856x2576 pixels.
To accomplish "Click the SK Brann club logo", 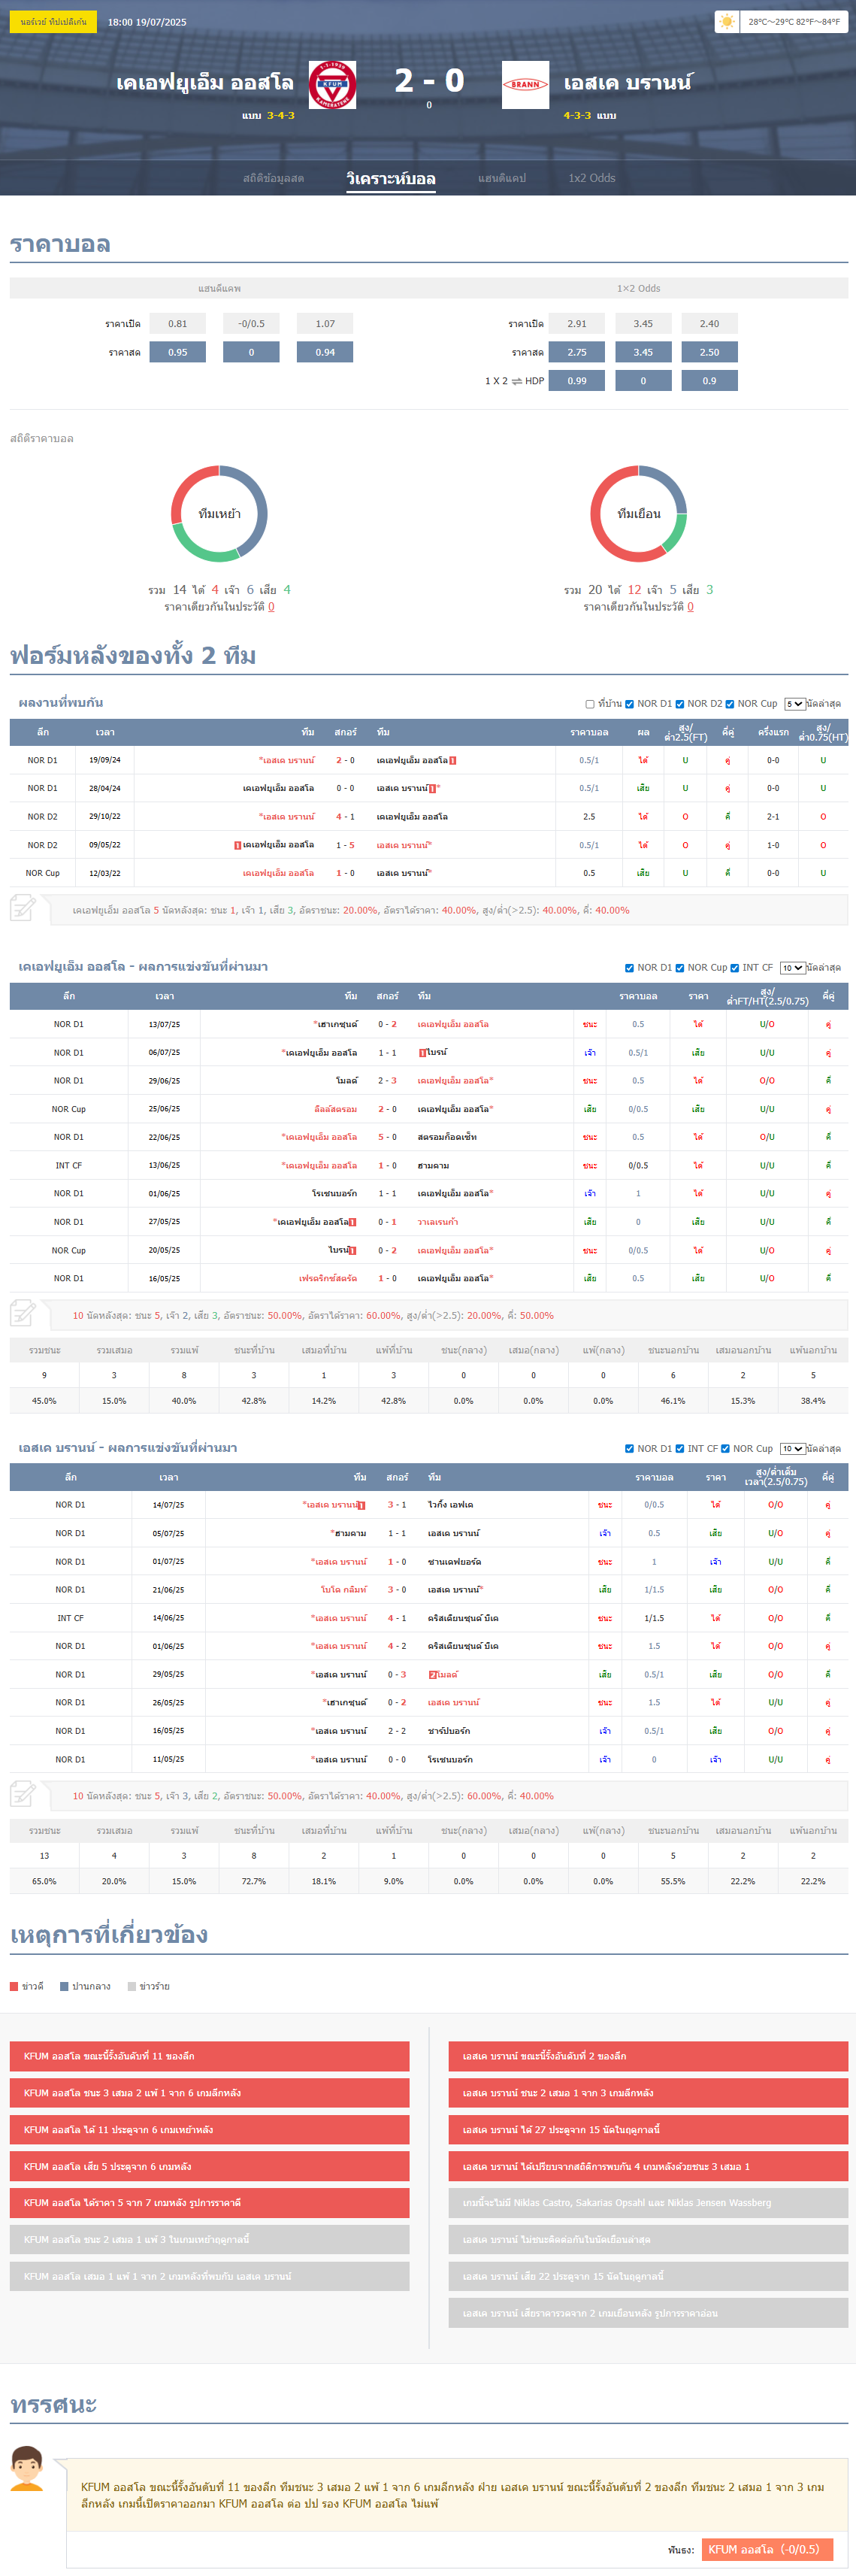I will tap(525, 85).
